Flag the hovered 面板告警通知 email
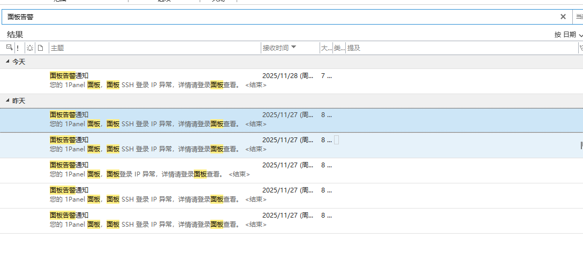 pyautogui.click(x=581, y=145)
